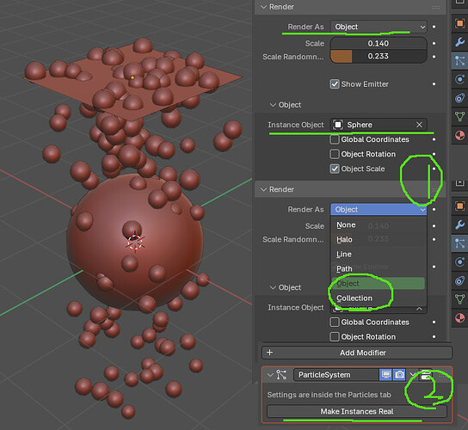Open Physics tab icon beside Show Emitter

(460, 79)
